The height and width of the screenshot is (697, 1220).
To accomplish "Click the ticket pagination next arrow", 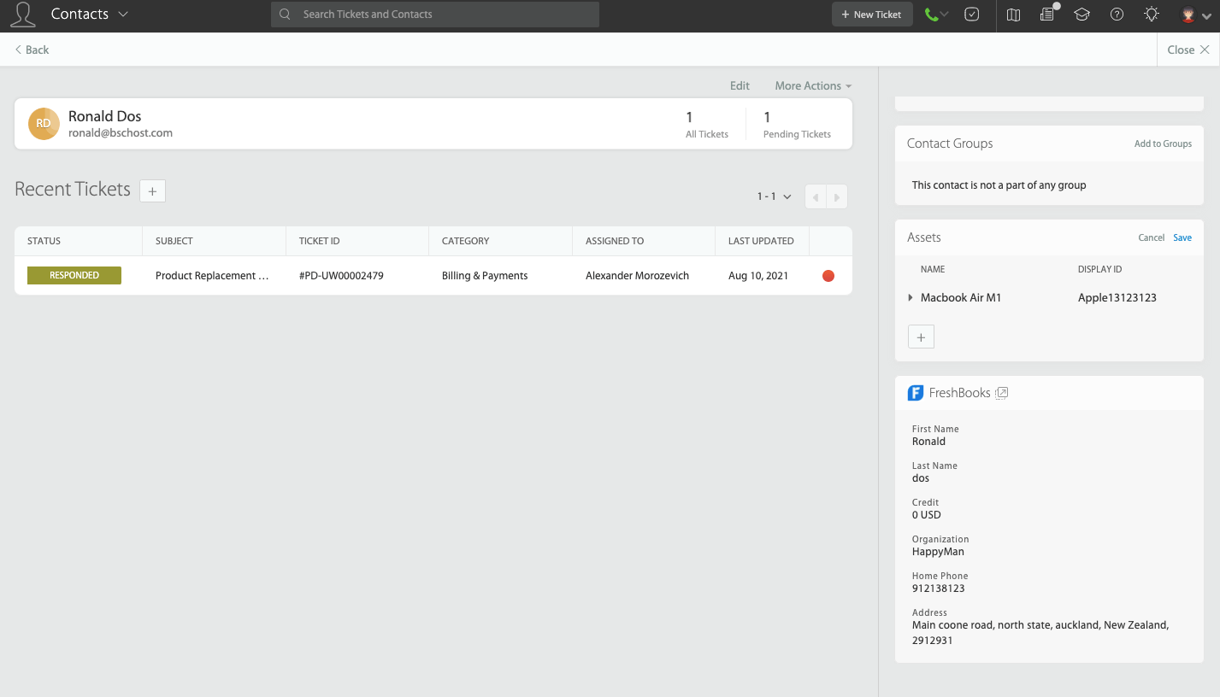I will point(836,196).
